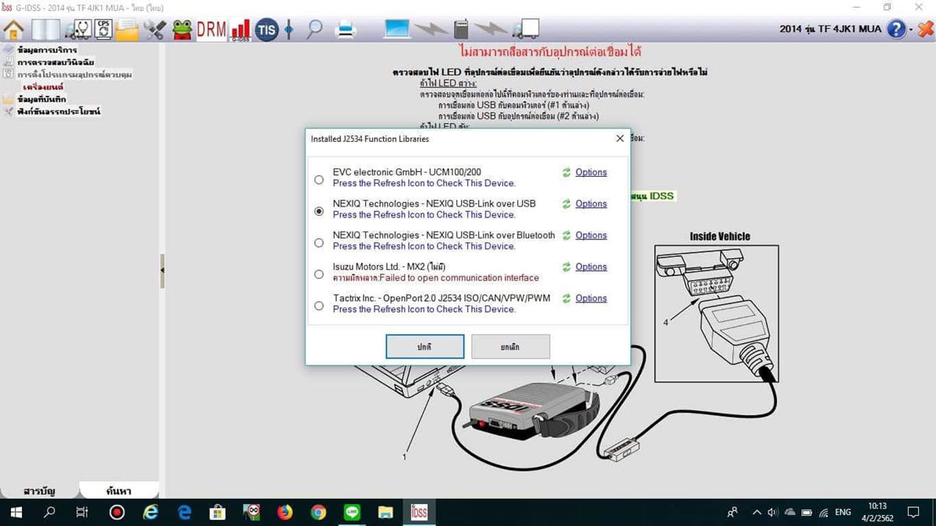Open Microsoft Edge from the taskbar
Image resolution: width=936 pixels, height=526 pixels.
tap(184, 512)
